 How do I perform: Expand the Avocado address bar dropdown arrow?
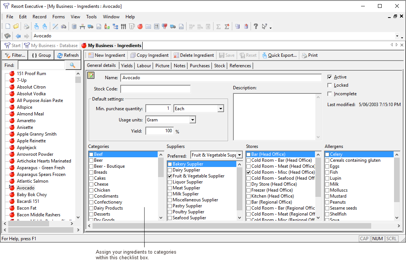tap(397, 36)
